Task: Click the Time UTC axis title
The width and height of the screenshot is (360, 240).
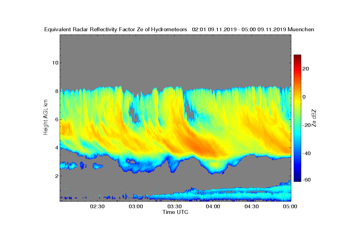Action: click(x=175, y=212)
